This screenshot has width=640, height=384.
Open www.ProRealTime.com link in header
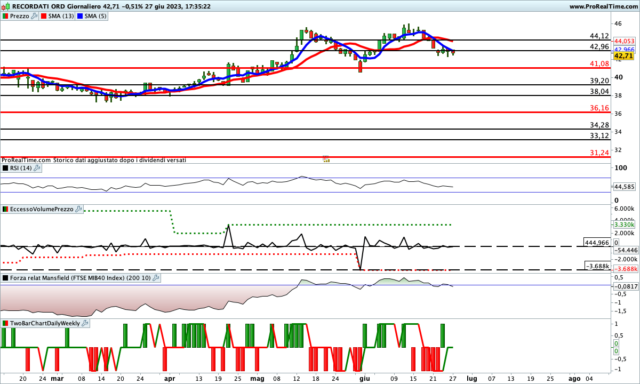603,6
